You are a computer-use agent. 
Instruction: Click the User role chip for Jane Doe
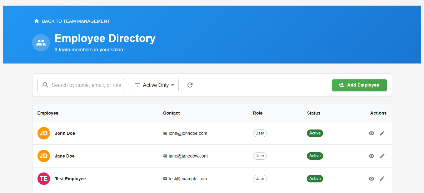coord(260,156)
